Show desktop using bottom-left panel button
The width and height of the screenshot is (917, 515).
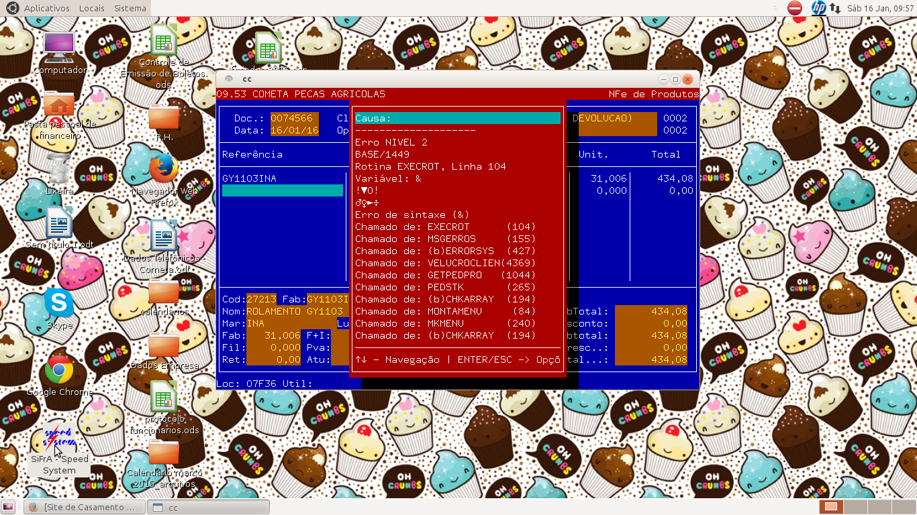[8, 507]
